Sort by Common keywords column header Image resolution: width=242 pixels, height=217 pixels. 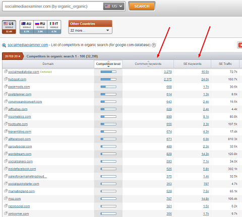point(148,64)
